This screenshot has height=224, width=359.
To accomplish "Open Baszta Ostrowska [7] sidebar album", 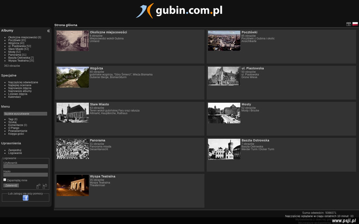I will click(19, 58).
